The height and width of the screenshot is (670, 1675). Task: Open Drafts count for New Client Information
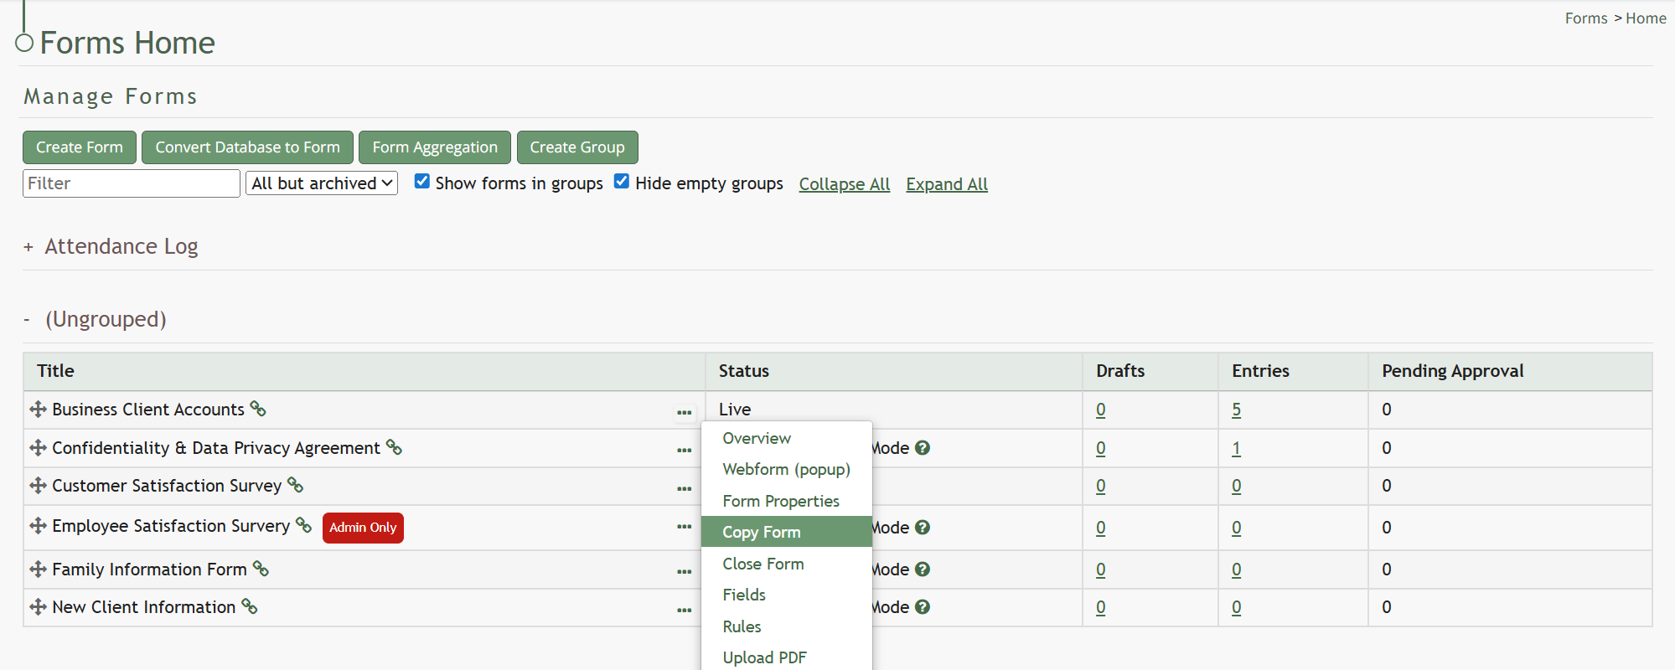click(x=1101, y=607)
